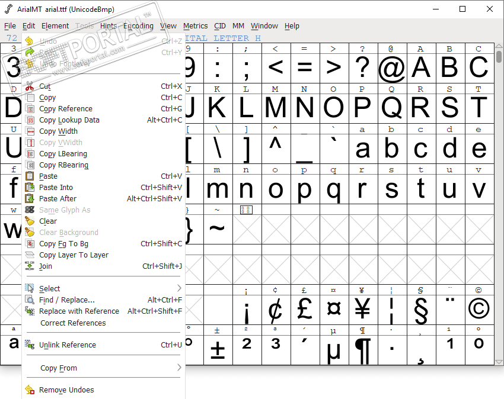This screenshot has height=399, width=504.
Task: Click the scrollbar down arrow
Action: coord(499,362)
